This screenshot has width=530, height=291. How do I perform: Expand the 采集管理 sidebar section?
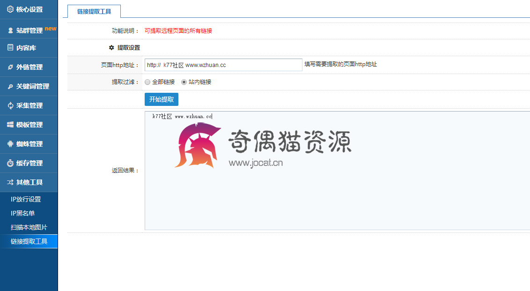pyautogui.click(x=29, y=105)
